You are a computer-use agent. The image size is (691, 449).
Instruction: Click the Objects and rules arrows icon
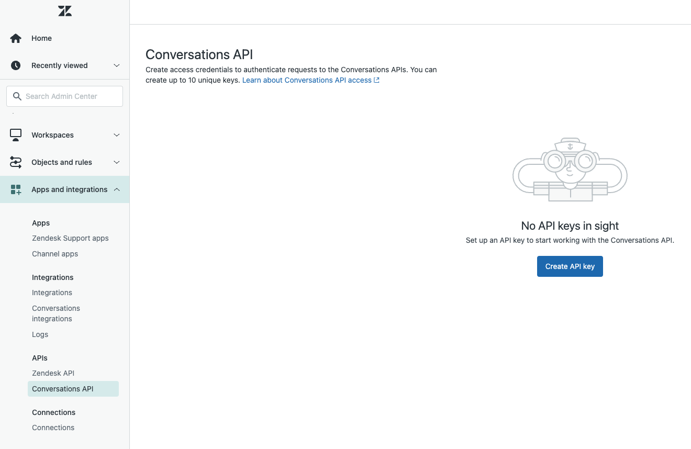tap(16, 162)
